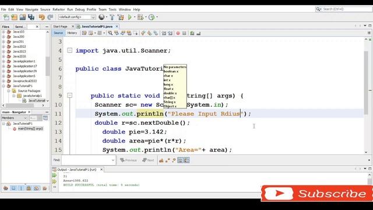This screenshot has height=210, width=373.
Task: Open the Members dropdown in the Navigator
Action: coord(14,118)
